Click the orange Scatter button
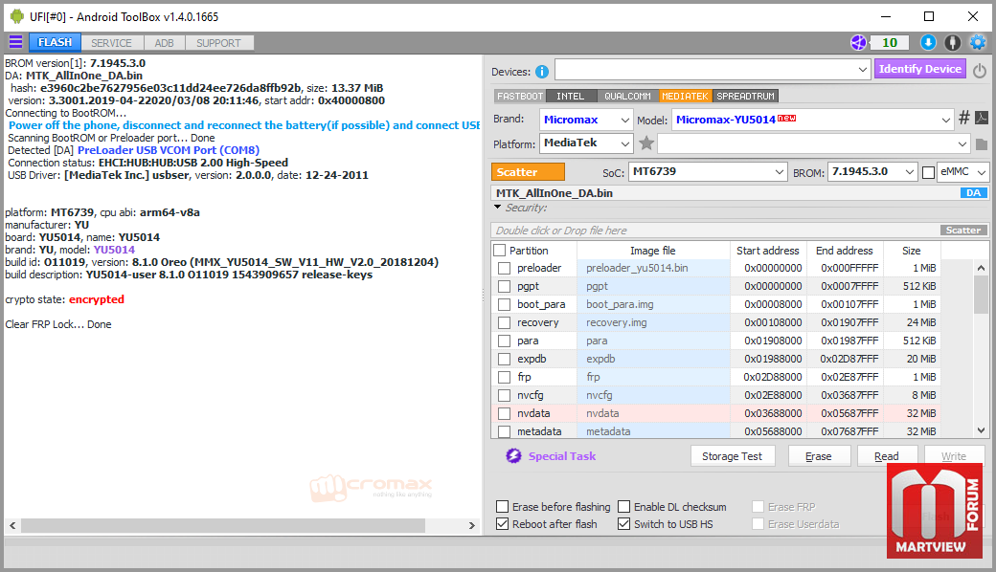996x572 pixels. tap(528, 172)
